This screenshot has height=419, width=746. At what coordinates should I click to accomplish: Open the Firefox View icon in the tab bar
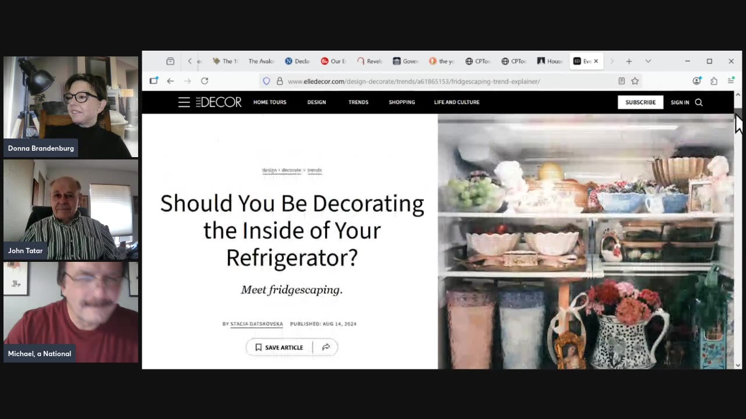(170, 61)
